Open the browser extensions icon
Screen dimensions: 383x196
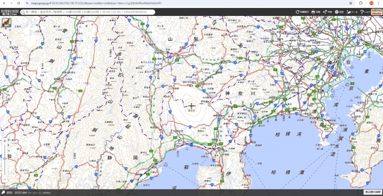(x=361, y=3)
